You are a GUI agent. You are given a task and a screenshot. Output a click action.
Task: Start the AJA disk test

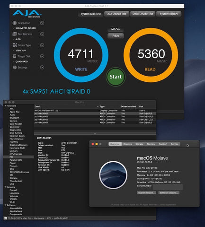coord(116,77)
